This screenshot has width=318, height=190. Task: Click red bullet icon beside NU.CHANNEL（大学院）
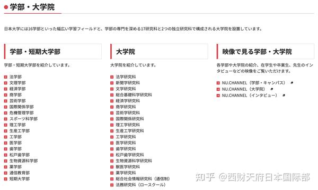[218, 89]
